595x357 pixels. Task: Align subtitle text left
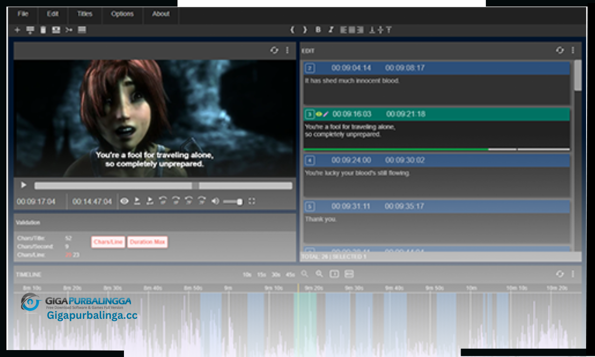[344, 30]
